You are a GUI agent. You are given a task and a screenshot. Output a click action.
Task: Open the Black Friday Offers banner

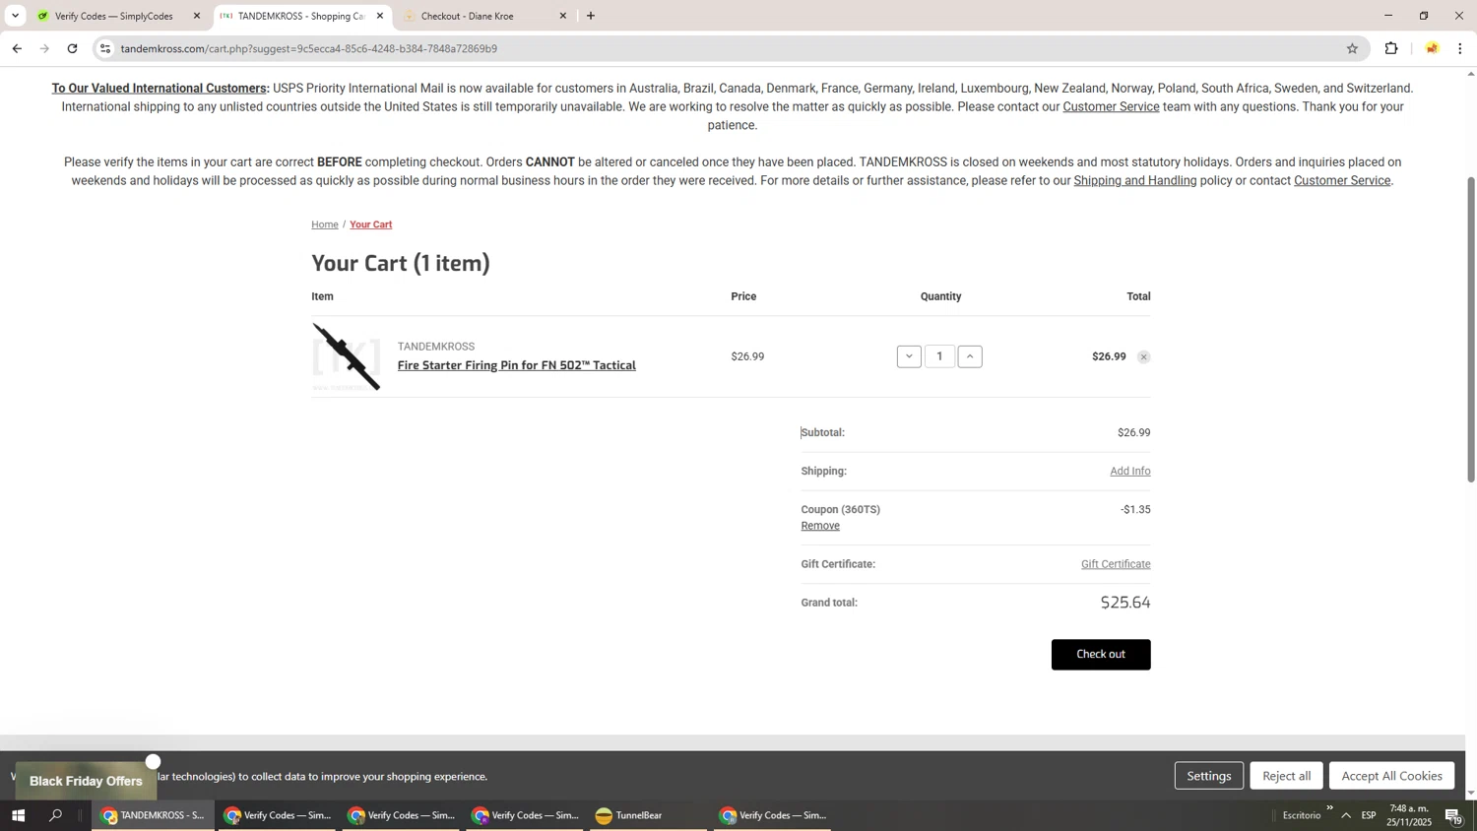coord(86,781)
